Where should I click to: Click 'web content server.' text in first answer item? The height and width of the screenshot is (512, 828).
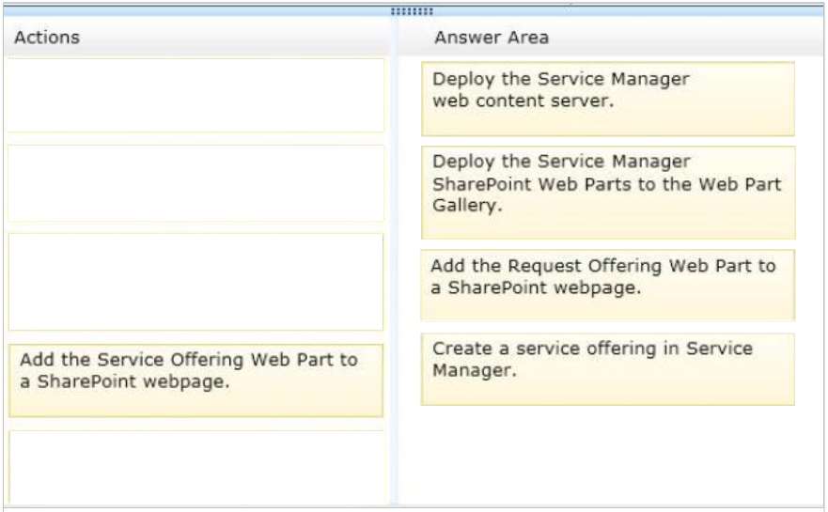click(523, 101)
